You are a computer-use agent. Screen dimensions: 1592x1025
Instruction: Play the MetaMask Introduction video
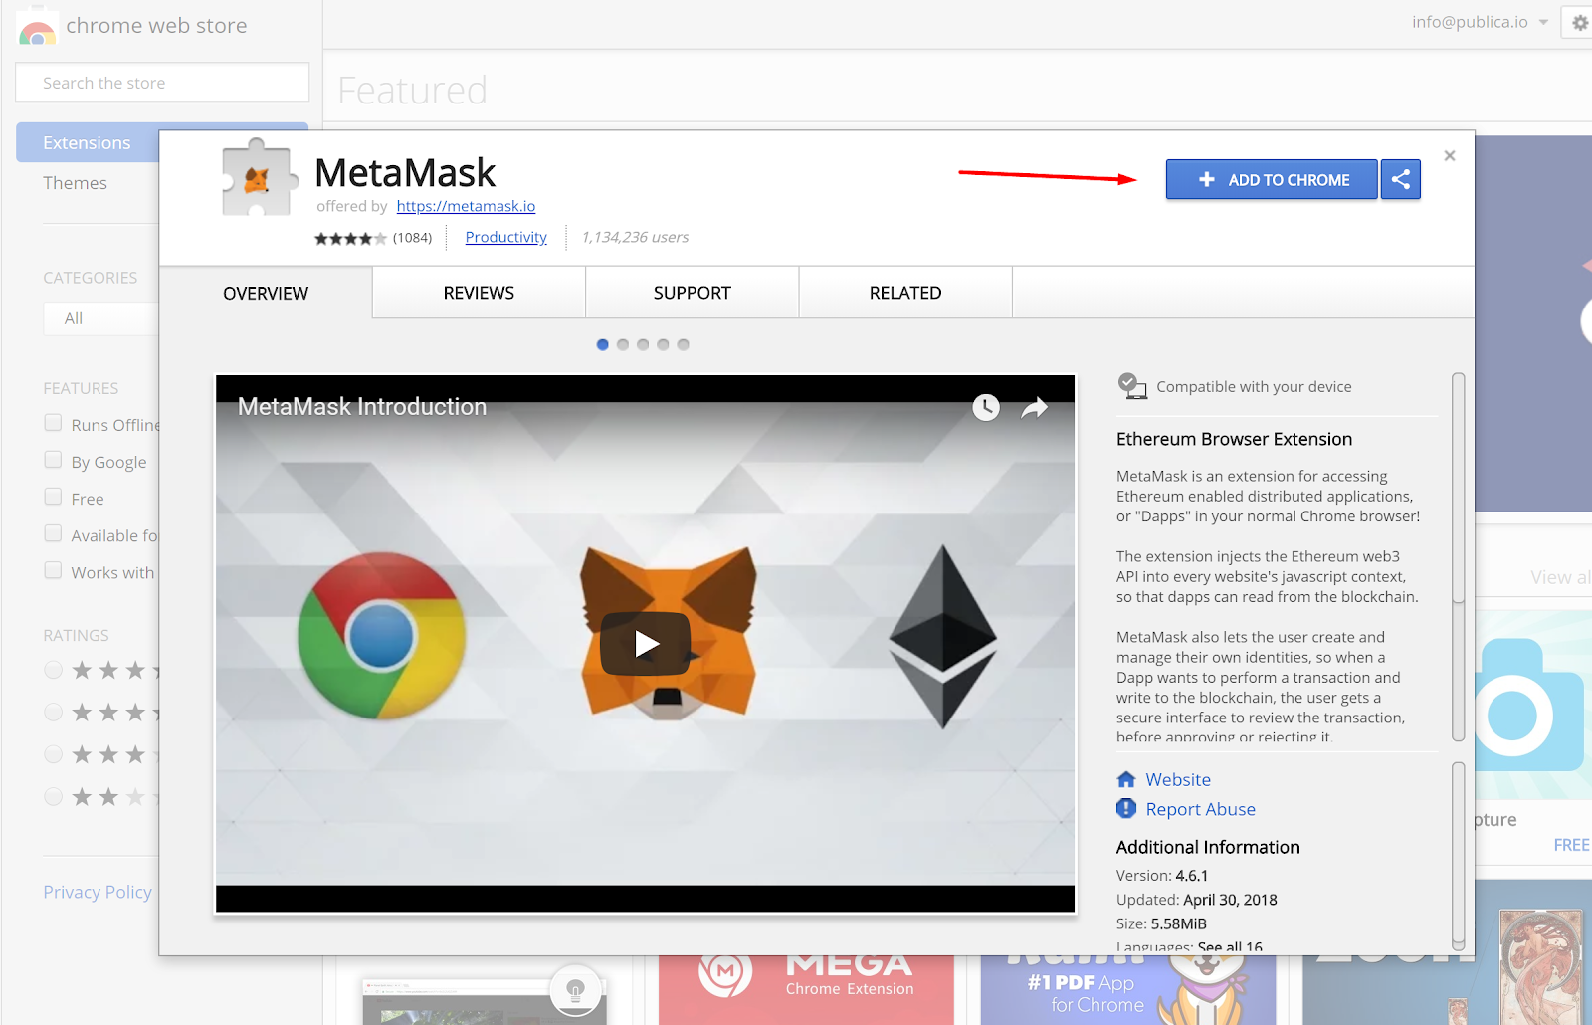coord(646,644)
